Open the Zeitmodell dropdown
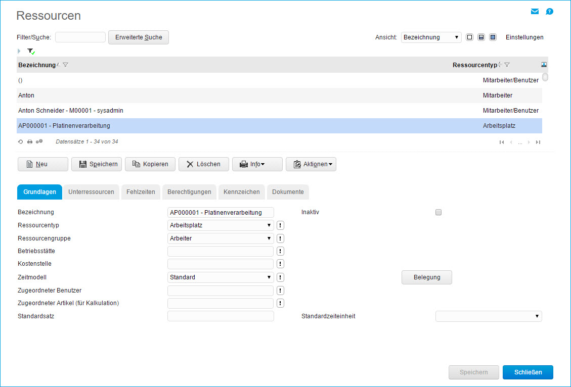 tap(221, 277)
